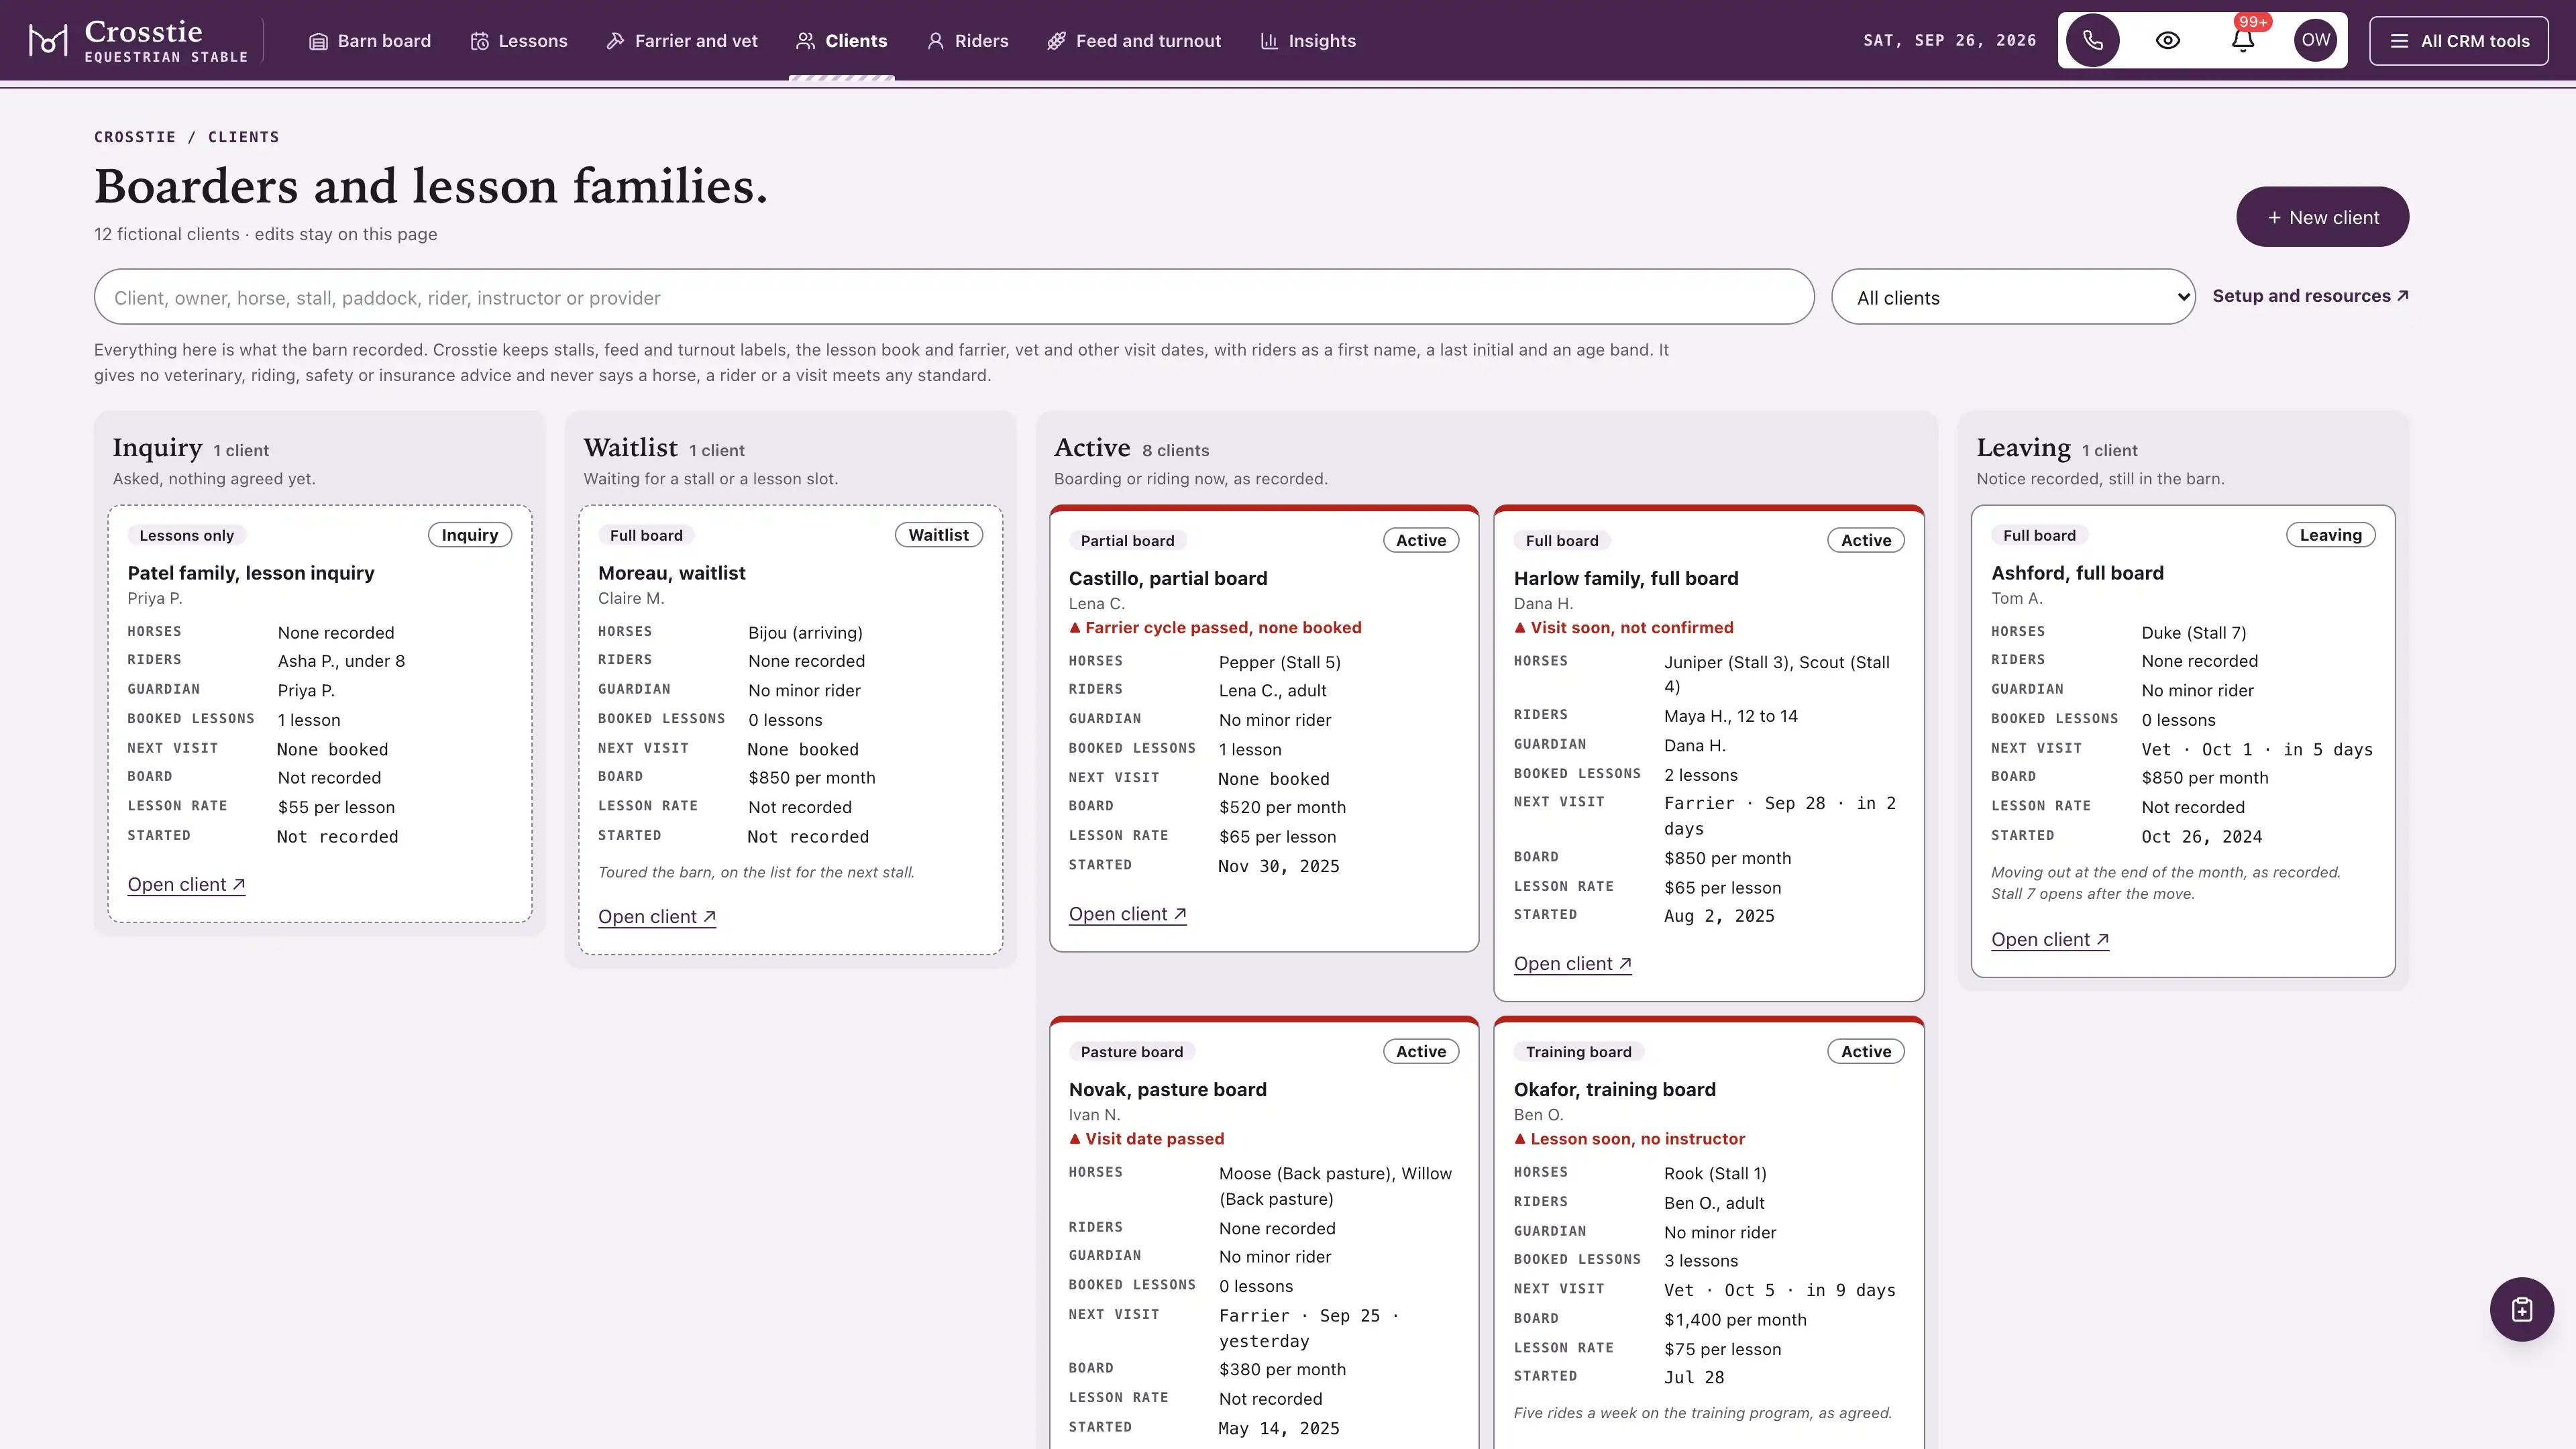The image size is (2576, 1449).
Task: Click the Waitlist status badge on Moreau card
Action: click(x=938, y=535)
